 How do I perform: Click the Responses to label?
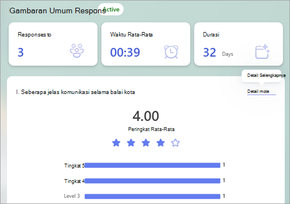pos(34,35)
